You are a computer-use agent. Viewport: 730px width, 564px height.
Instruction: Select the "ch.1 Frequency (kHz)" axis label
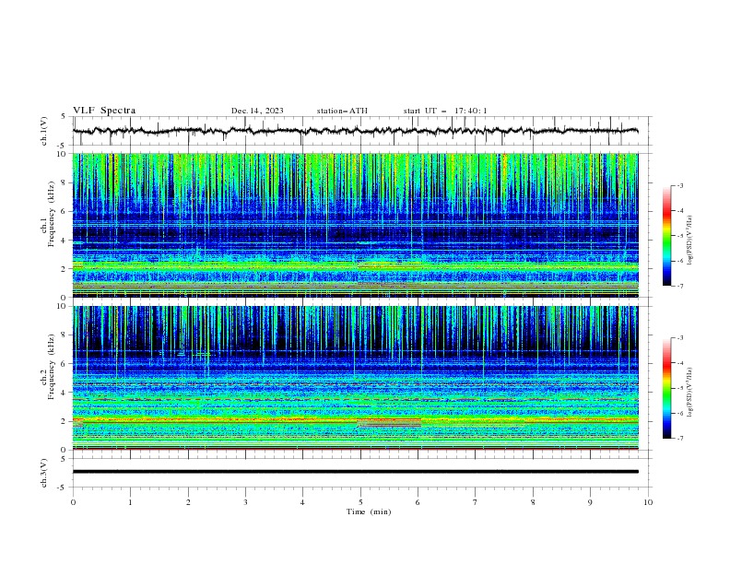pos(48,213)
